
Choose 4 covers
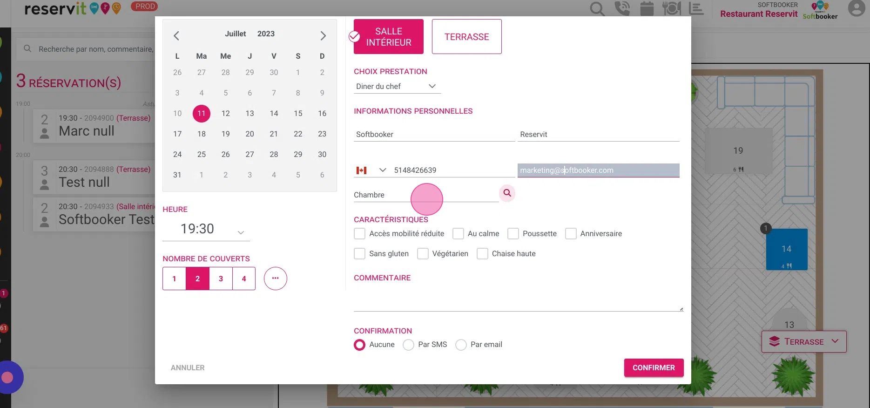[244, 279]
